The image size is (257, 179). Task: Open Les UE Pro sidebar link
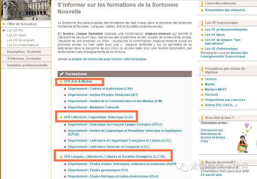[15, 30]
